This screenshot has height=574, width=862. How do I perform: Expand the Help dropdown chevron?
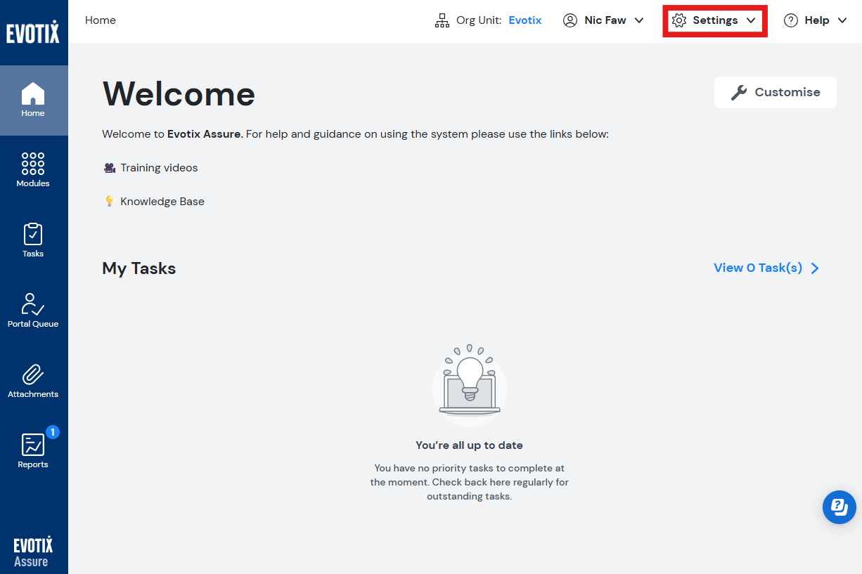(x=842, y=20)
